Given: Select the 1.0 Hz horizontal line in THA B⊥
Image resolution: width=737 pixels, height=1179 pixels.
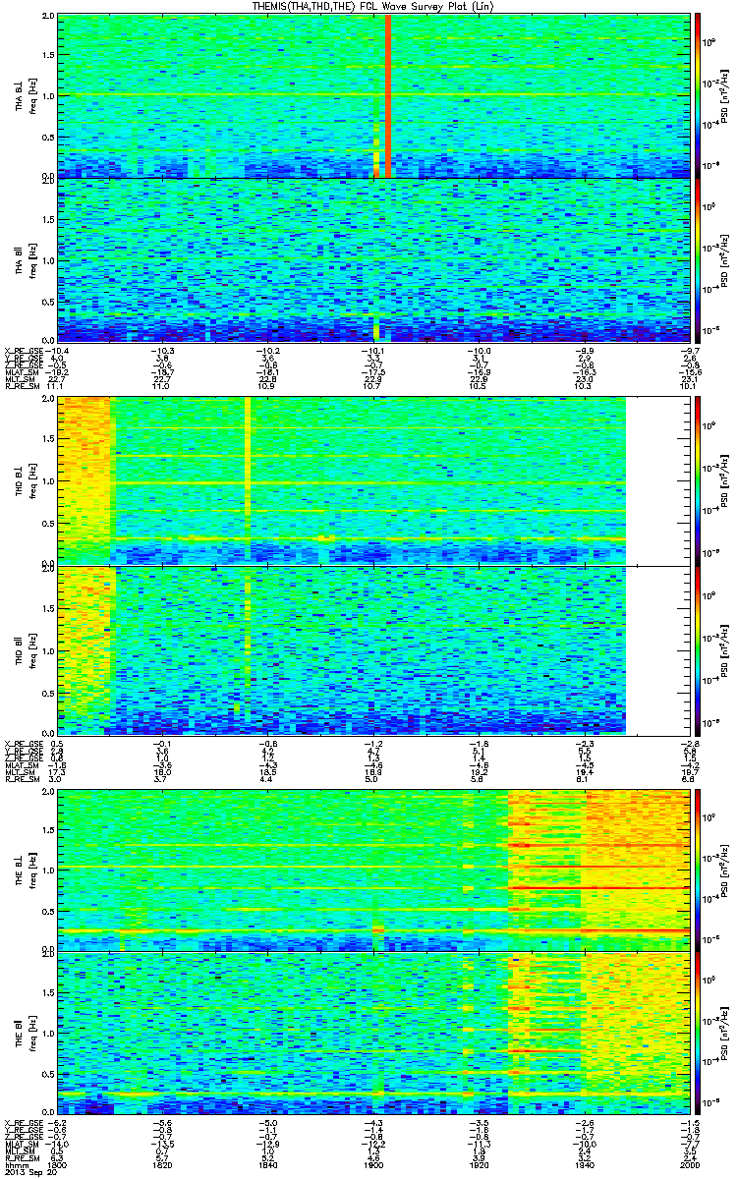Looking at the screenshot, I should tap(371, 95).
